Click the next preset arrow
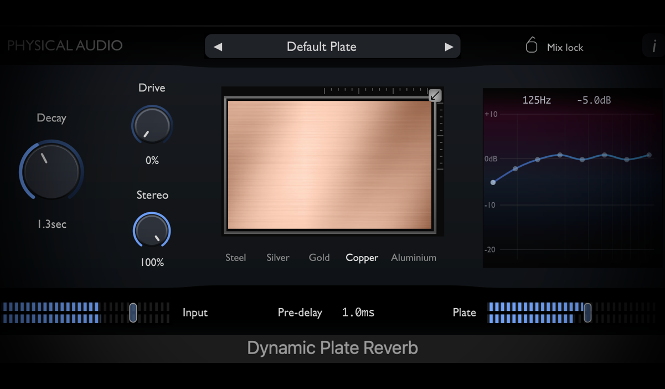 [x=449, y=47]
